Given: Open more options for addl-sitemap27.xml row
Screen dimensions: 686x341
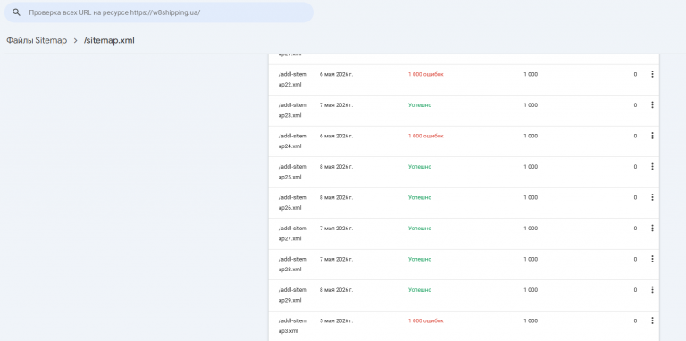Looking at the screenshot, I should click(652, 229).
